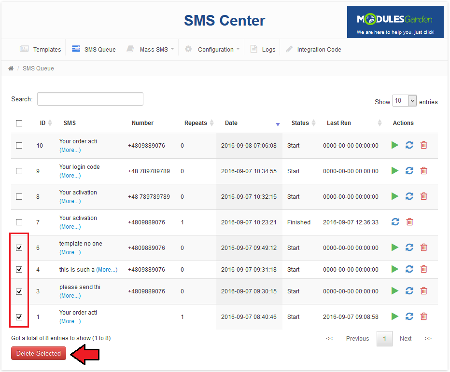Sort table by Repeats column
The image size is (450, 372).
click(x=198, y=123)
